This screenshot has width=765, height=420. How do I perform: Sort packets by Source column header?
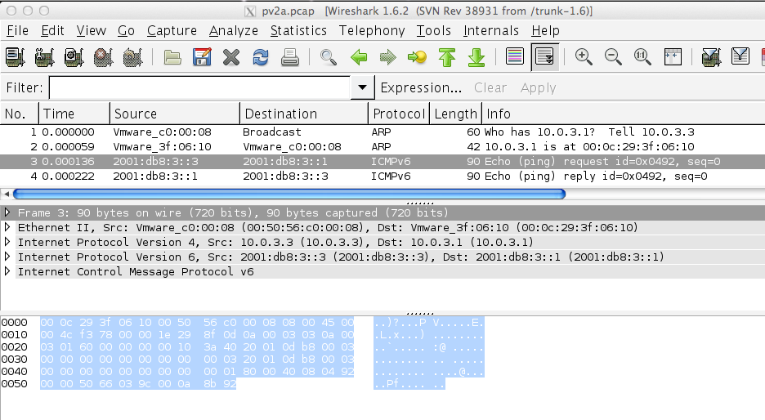[175, 114]
